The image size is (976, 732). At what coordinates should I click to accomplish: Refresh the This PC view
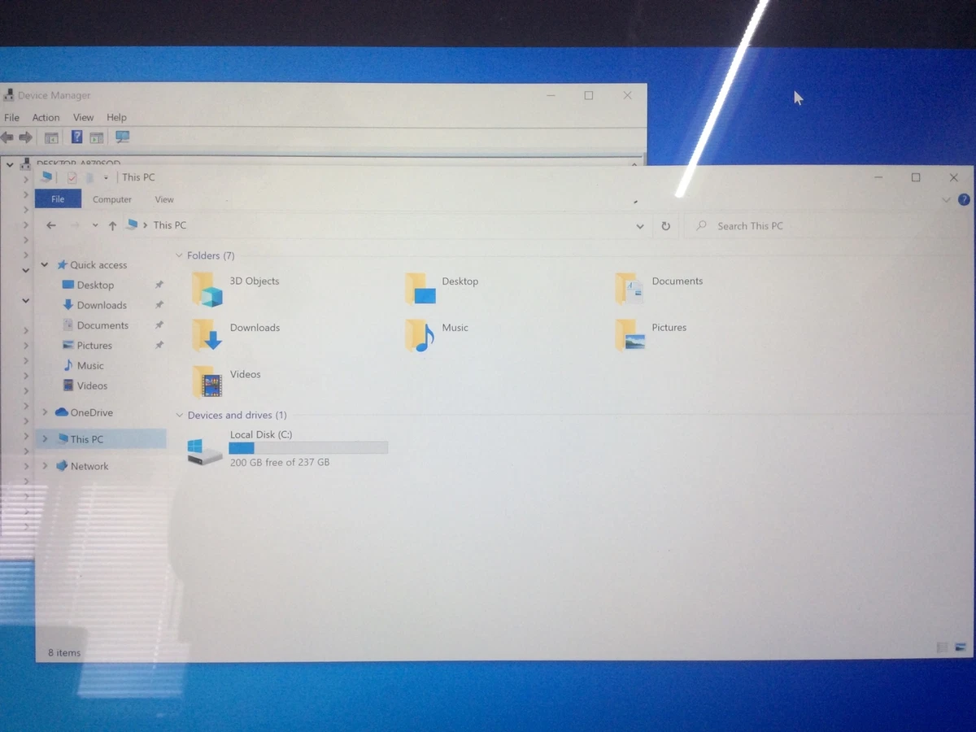[665, 226]
